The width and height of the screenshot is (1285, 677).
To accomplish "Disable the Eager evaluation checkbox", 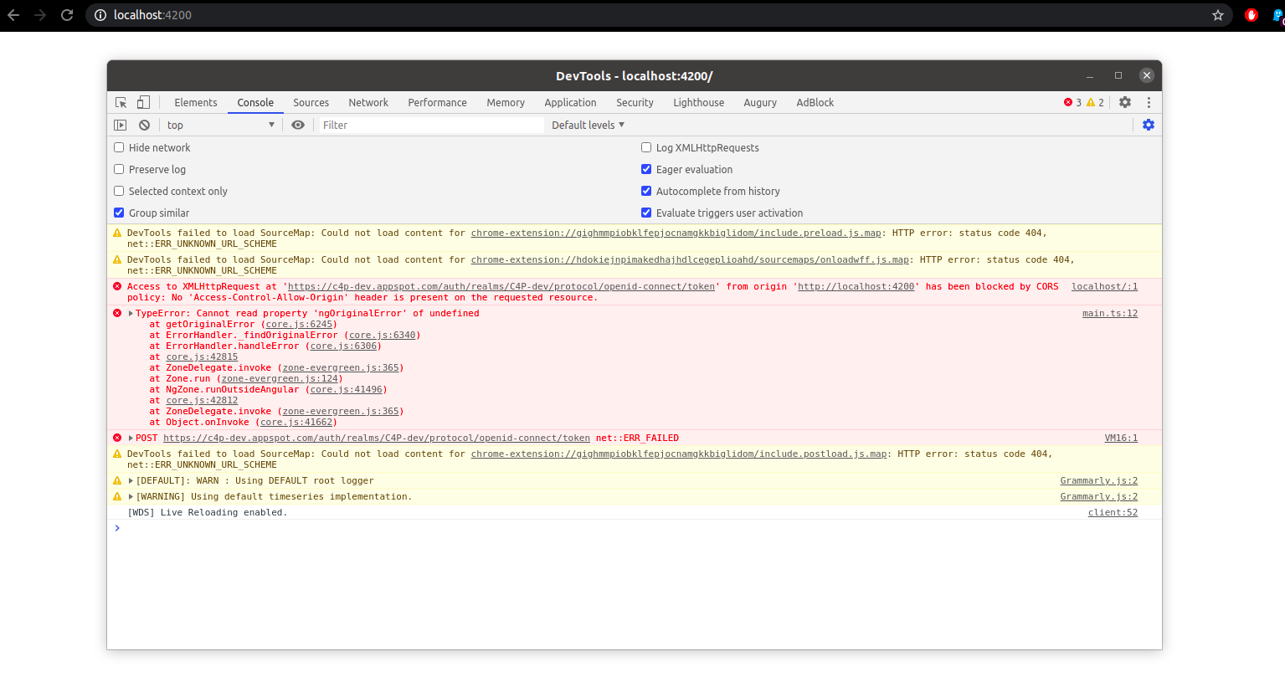I will pyautogui.click(x=646, y=169).
